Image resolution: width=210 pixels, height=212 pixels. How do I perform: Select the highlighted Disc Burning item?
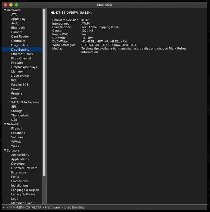(x=22, y=50)
